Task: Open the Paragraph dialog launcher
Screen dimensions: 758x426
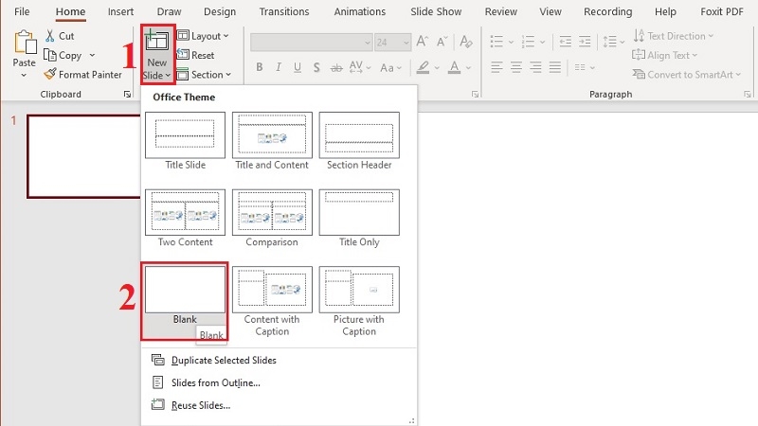Action: click(748, 94)
